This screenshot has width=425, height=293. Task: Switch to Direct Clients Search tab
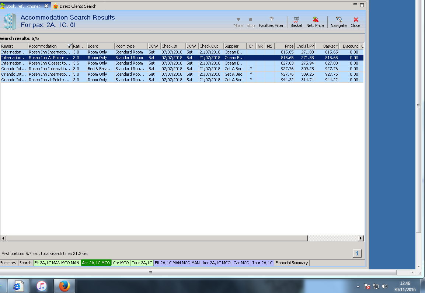click(78, 6)
